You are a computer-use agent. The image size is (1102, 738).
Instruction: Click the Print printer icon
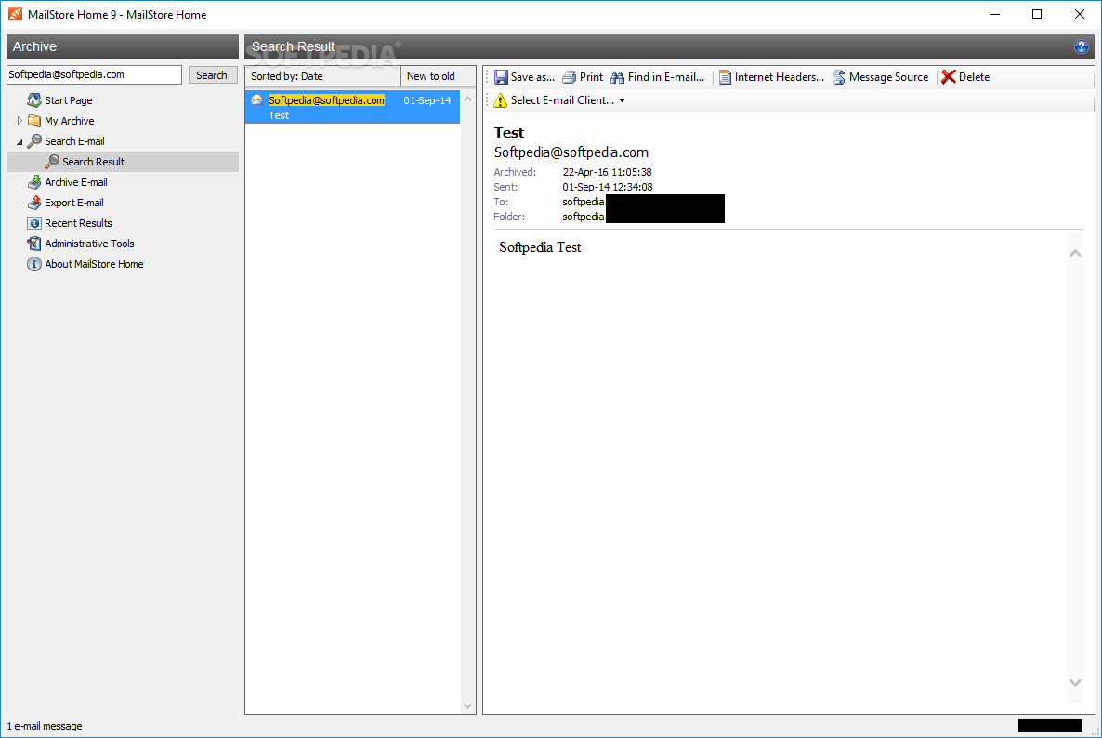(569, 76)
